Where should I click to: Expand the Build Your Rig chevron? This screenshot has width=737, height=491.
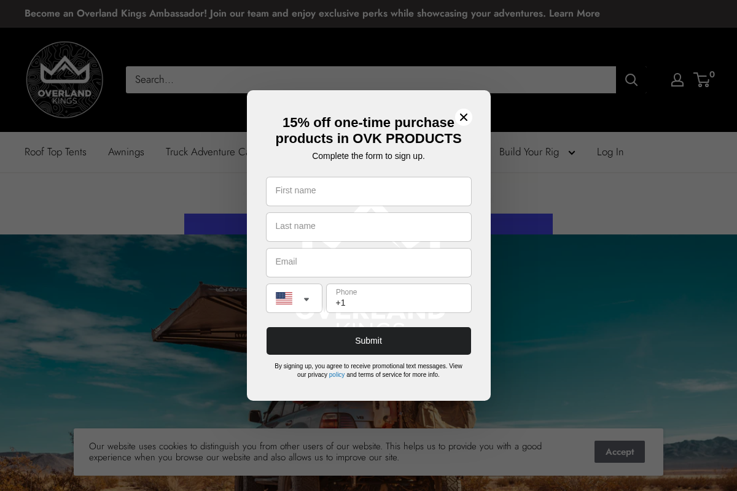pyautogui.click(x=572, y=153)
